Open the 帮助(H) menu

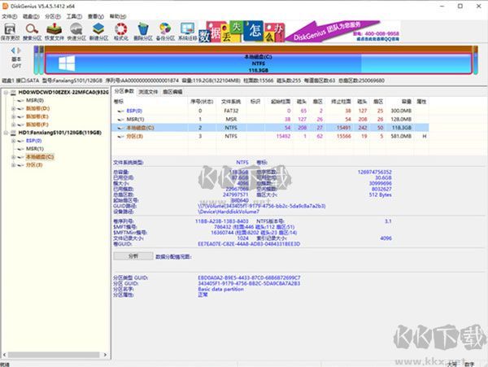118,16
